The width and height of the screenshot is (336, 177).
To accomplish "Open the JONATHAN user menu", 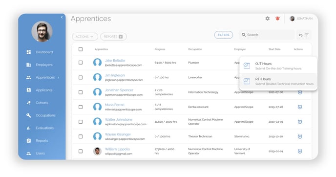I will coord(301,19).
